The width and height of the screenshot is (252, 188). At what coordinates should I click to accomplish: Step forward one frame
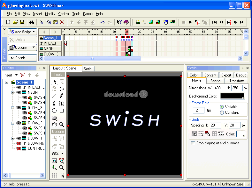235,22
